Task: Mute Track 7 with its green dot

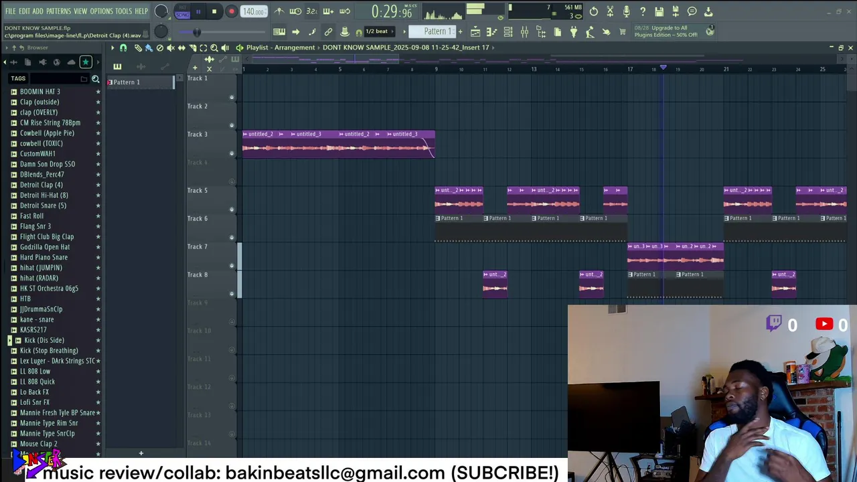Action: coord(232,266)
